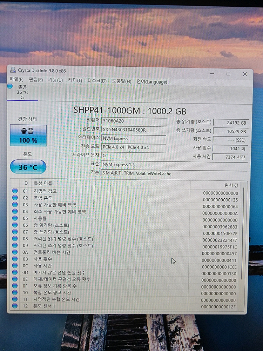
Task: Click the 원시 값 column header
Action: [x=231, y=185]
